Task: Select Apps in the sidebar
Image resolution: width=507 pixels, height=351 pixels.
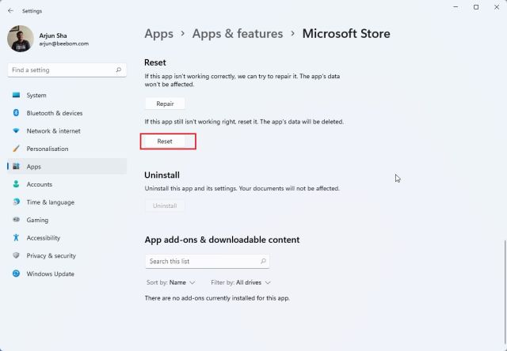Action: [x=67, y=167]
